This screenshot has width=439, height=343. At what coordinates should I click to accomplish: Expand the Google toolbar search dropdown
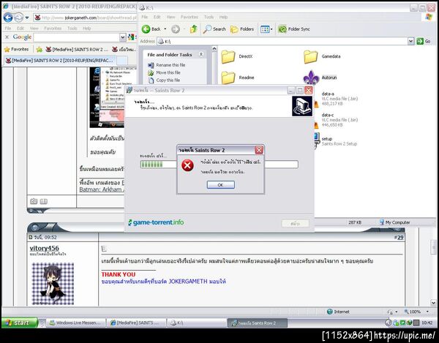[123, 37]
